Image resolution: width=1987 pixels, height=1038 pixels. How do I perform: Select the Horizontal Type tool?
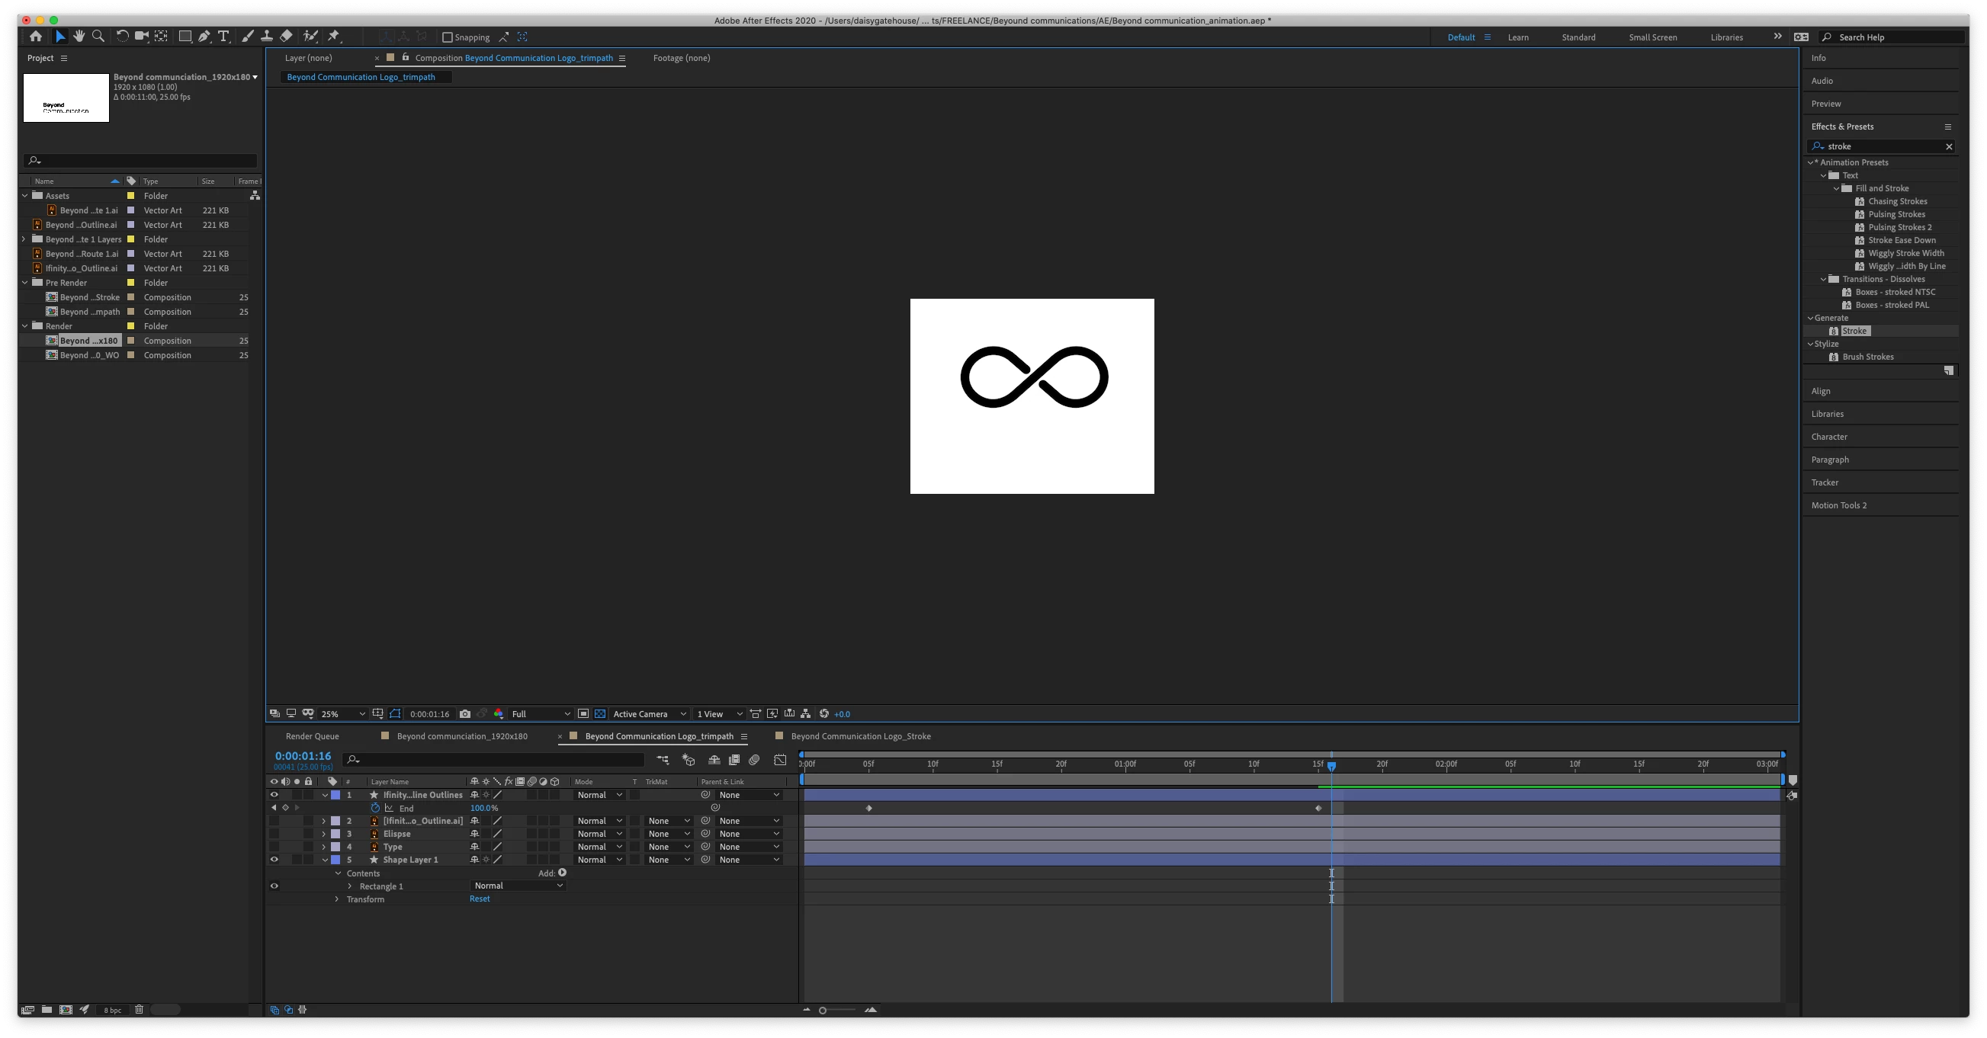[223, 37]
